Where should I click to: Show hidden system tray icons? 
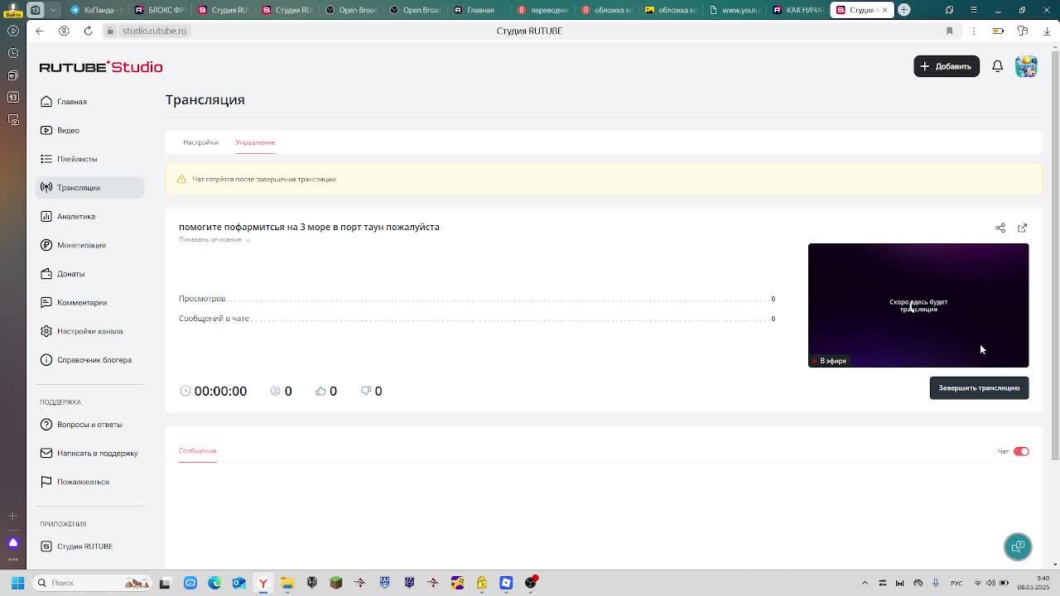865,583
